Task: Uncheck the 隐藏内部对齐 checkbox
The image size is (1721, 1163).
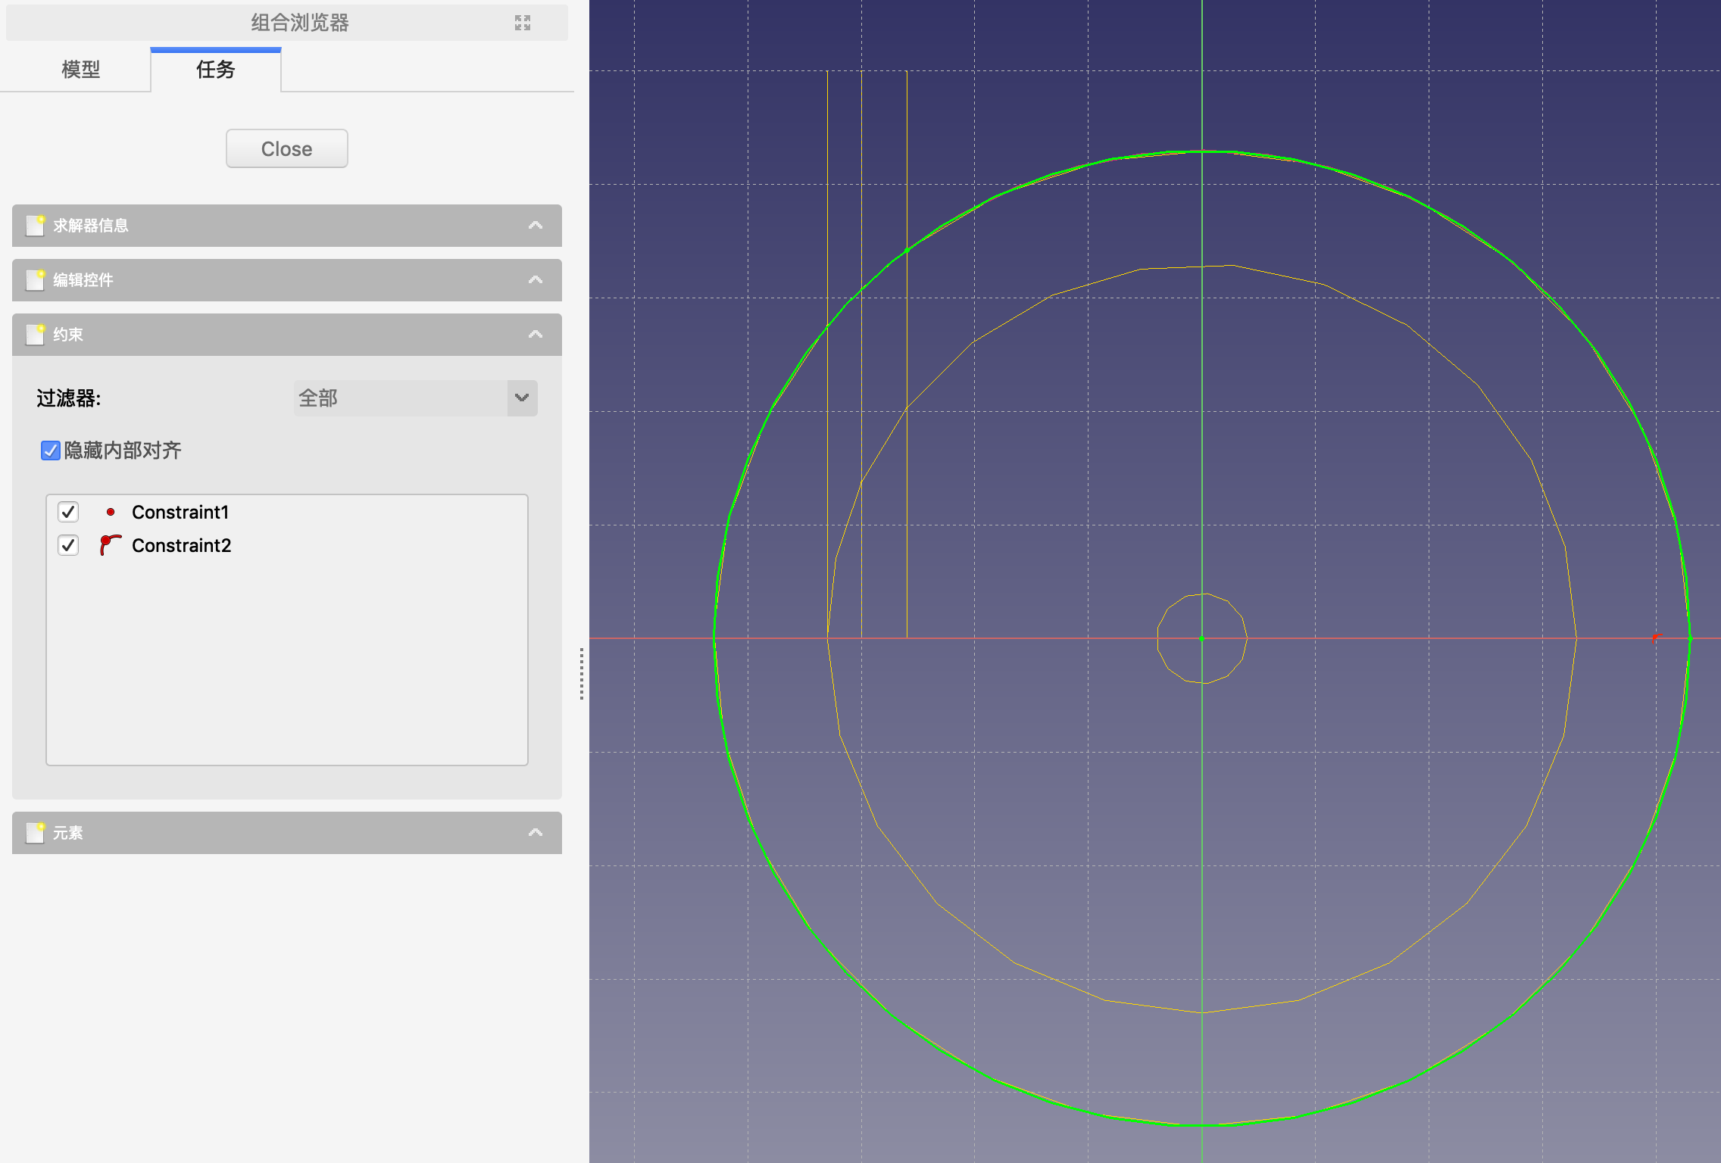Action: 50,451
